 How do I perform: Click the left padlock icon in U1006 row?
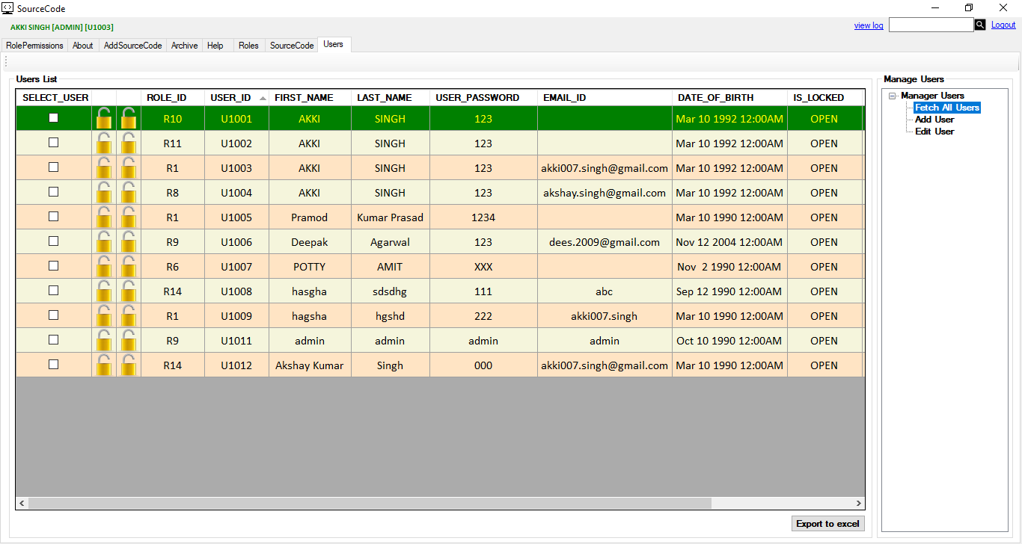[104, 241]
